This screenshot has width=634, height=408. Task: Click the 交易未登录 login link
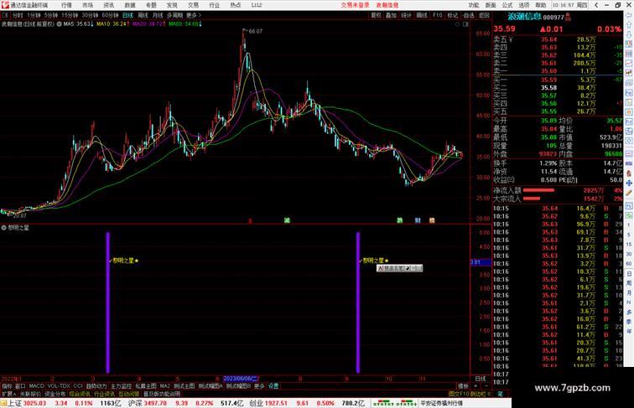[355, 5]
